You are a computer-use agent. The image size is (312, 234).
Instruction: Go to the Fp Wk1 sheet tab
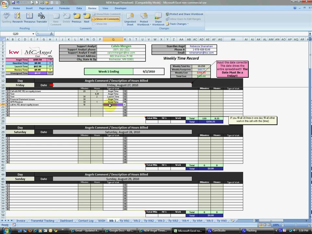(125, 221)
